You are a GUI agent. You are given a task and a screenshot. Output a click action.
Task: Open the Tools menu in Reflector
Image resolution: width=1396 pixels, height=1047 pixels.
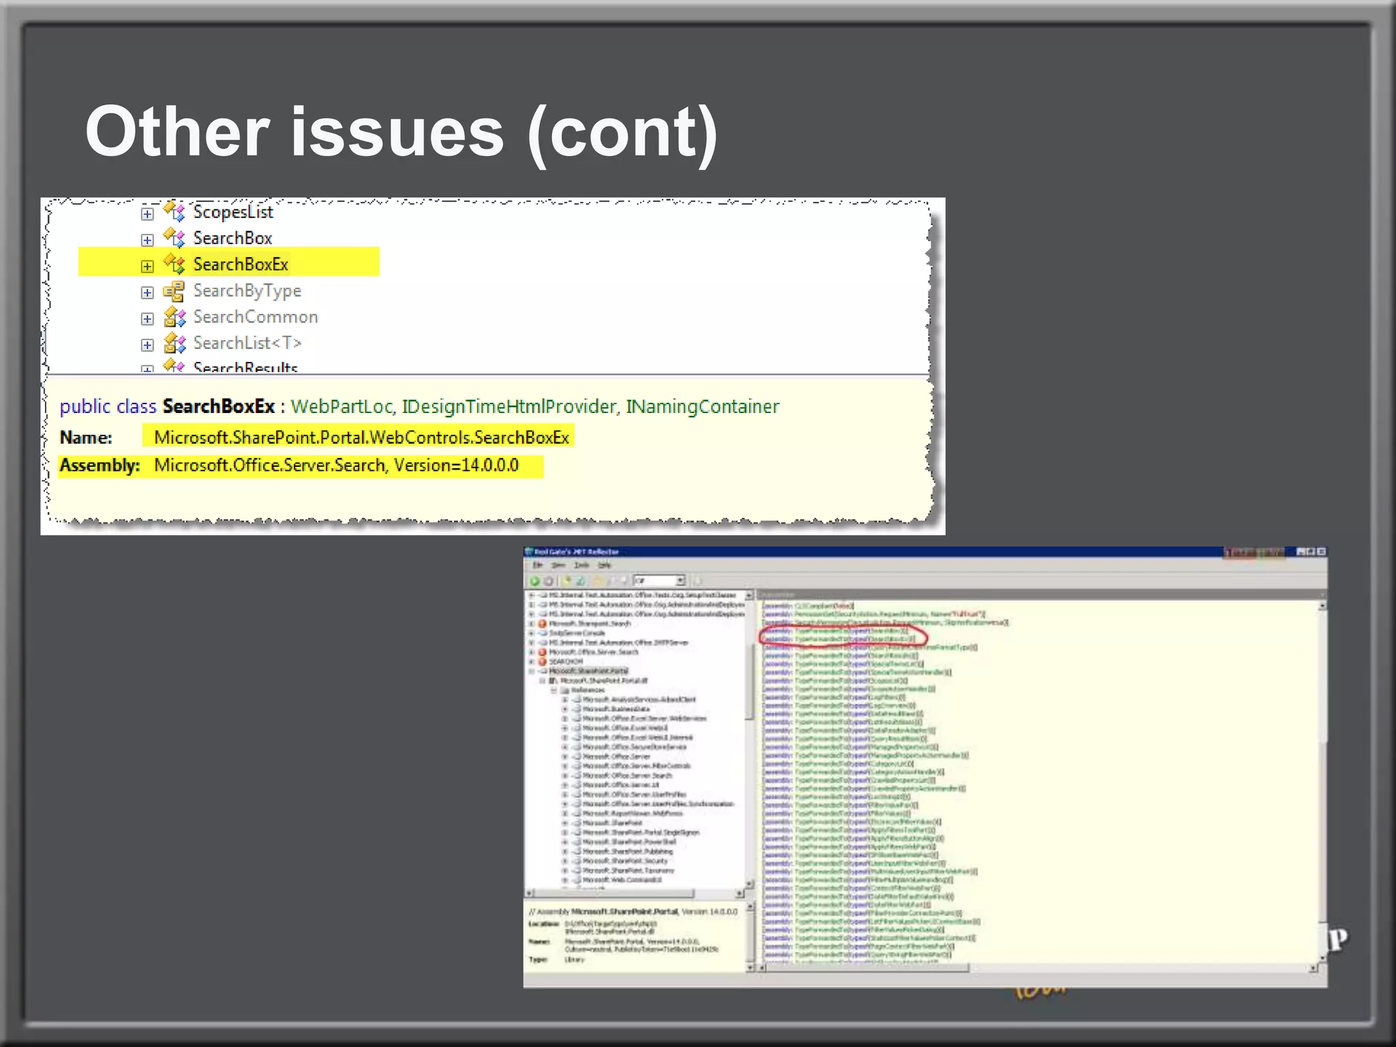[x=581, y=565]
